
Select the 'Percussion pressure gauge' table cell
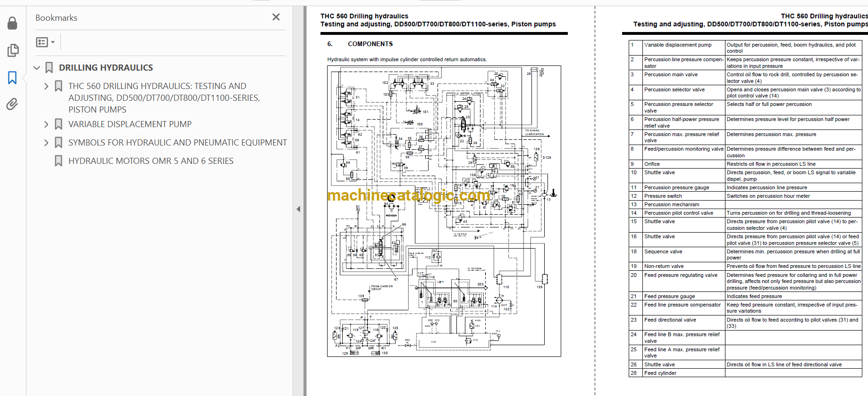pos(683,187)
